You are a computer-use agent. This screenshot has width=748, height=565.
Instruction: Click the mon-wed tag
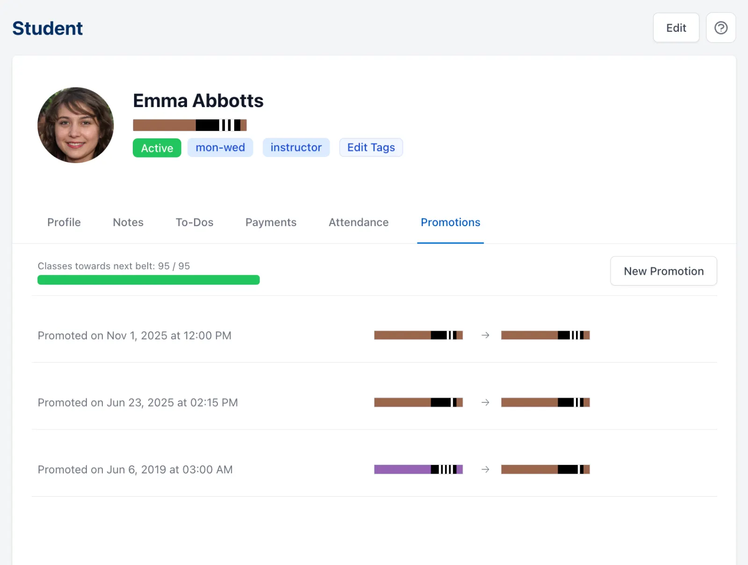click(x=220, y=148)
